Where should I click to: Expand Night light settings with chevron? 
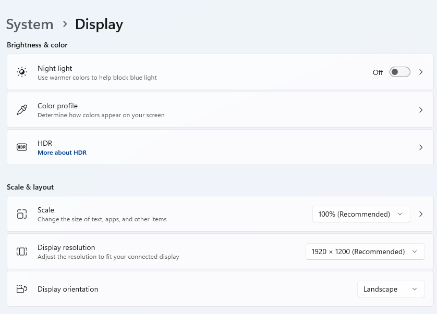pyautogui.click(x=421, y=72)
